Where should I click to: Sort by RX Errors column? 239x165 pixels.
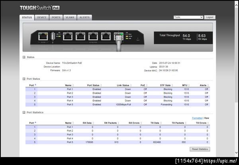click(135, 123)
